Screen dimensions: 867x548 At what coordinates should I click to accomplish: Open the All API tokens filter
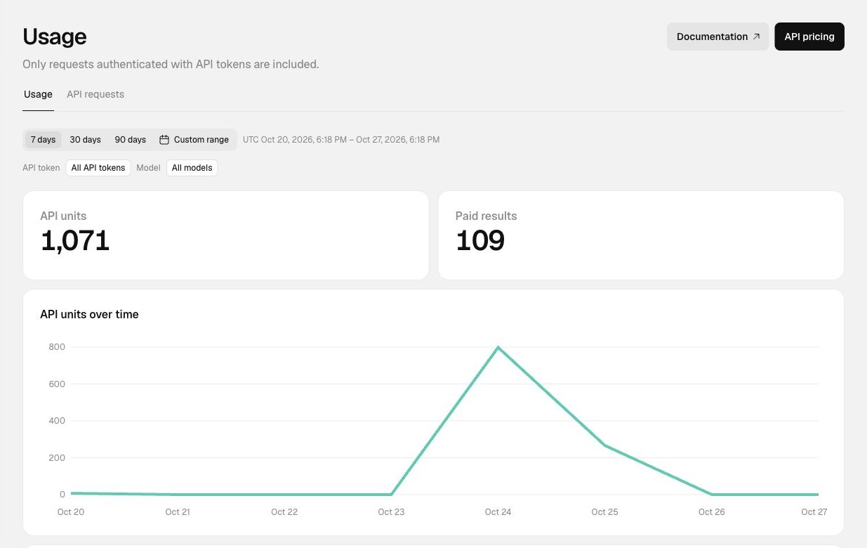[98, 168]
